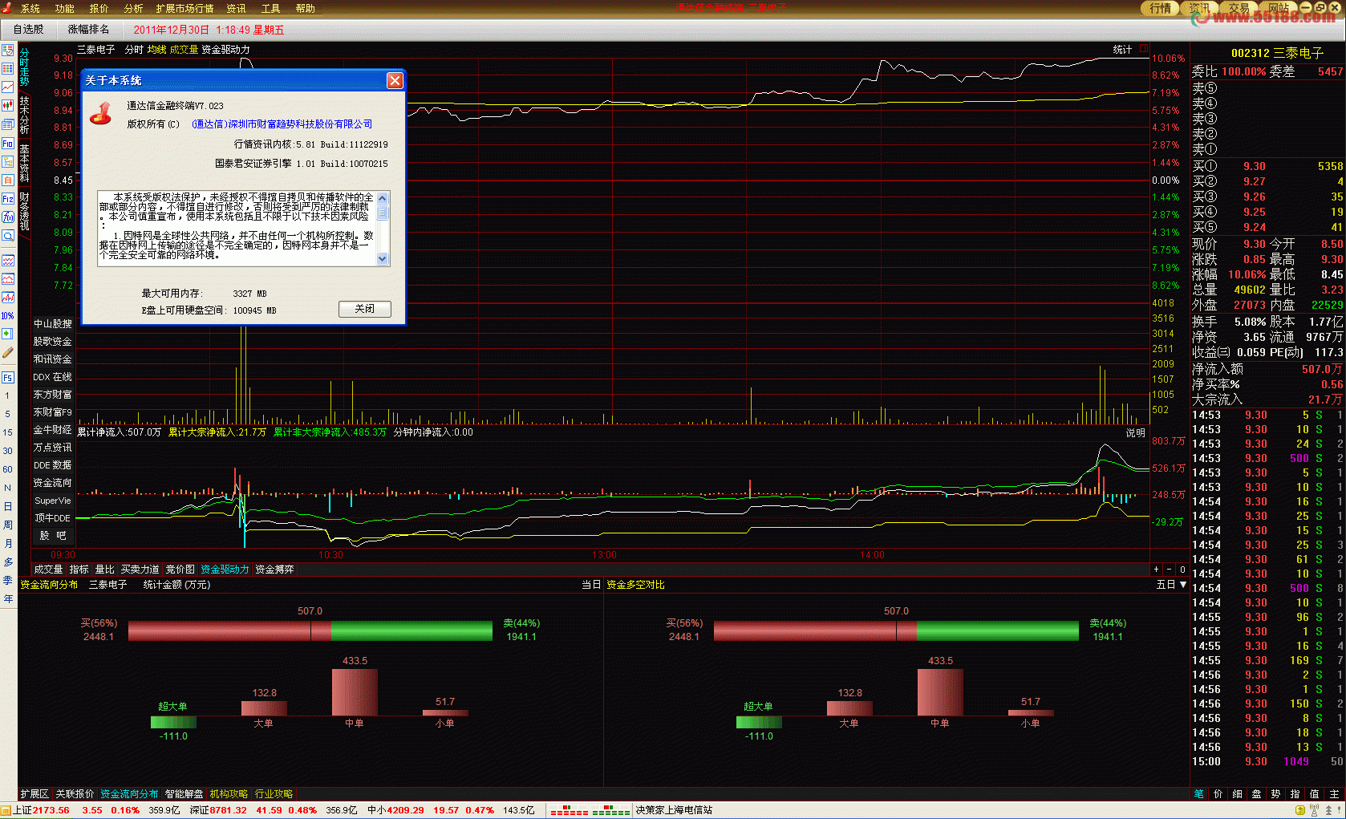Open the 分析 menu
1346x819 pixels.
point(133,9)
